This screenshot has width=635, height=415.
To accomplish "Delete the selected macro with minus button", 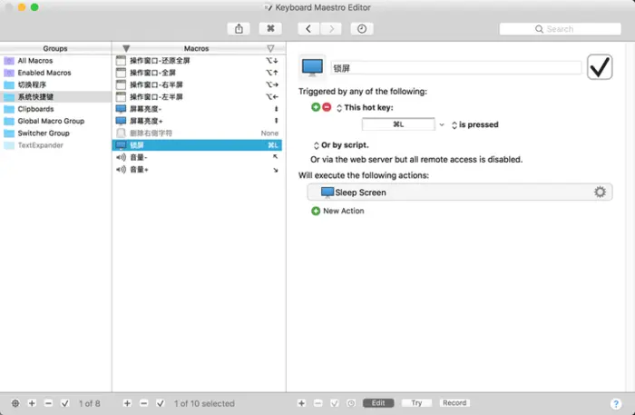I will coord(143,403).
